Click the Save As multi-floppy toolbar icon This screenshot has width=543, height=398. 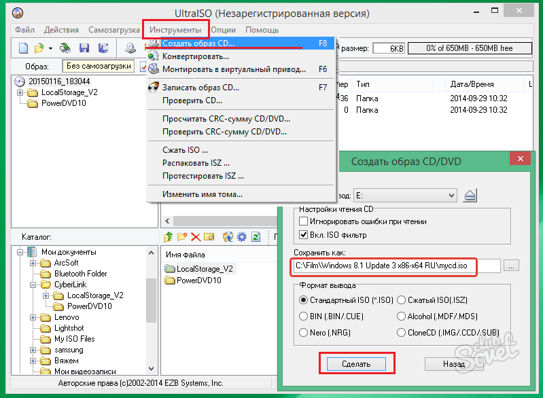(x=103, y=48)
